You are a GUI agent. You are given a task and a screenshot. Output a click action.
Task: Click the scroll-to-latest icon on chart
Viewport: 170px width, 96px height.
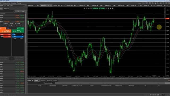(x=154, y=75)
